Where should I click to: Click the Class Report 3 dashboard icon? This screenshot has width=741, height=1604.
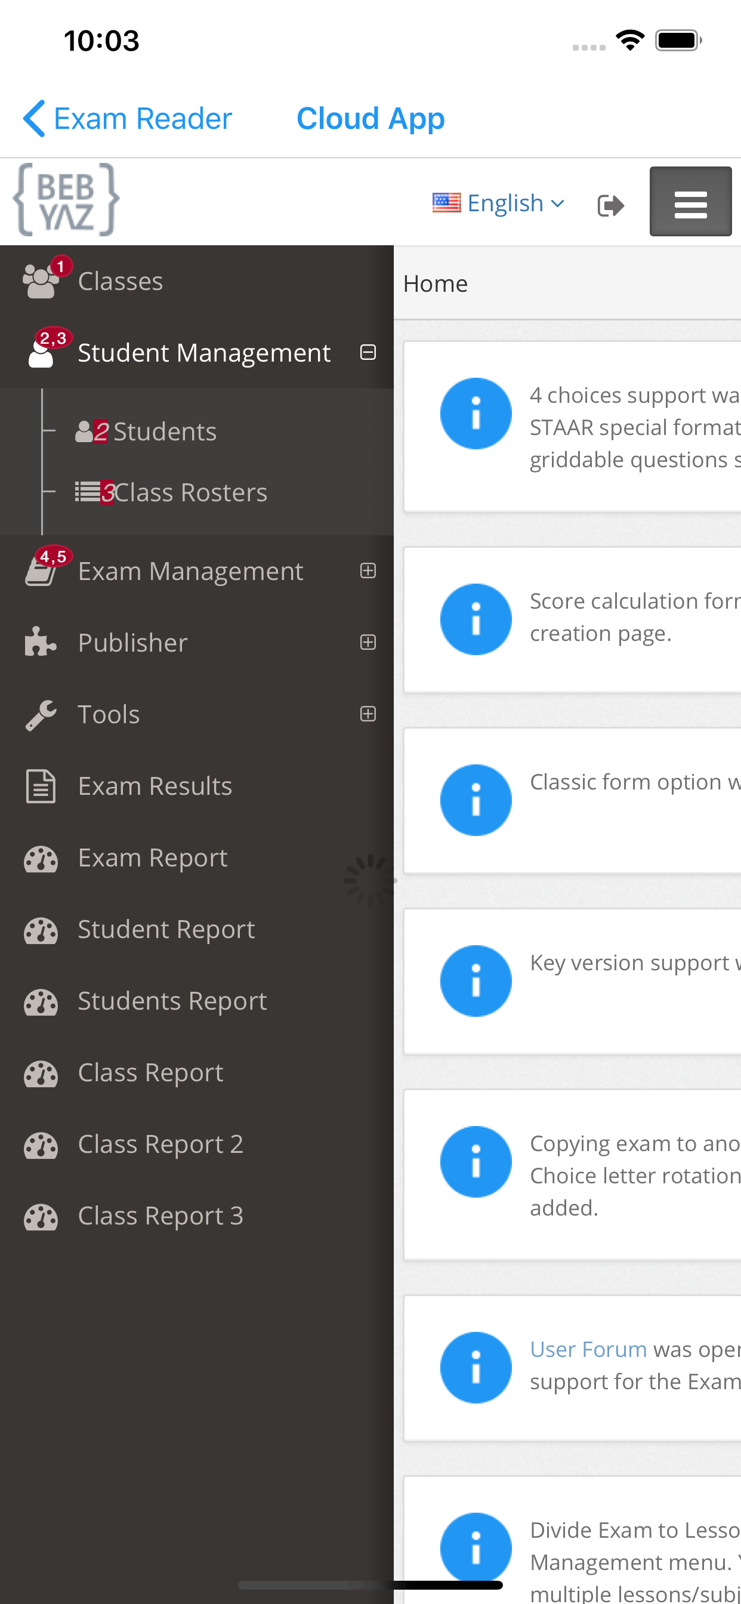click(41, 1217)
